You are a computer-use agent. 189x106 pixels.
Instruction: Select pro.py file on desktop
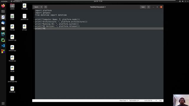click(25, 27)
